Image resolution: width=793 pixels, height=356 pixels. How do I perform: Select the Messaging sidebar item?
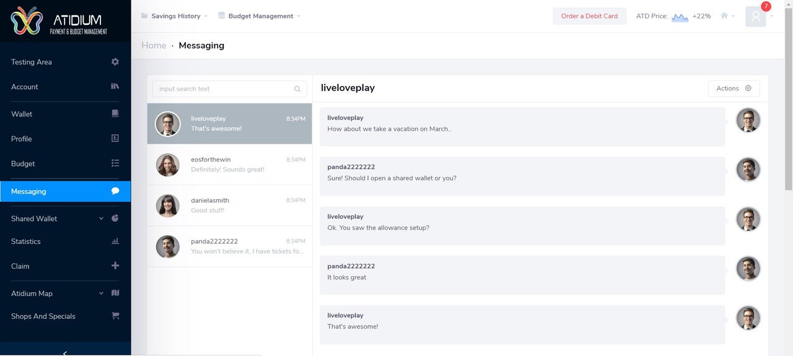pos(66,191)
